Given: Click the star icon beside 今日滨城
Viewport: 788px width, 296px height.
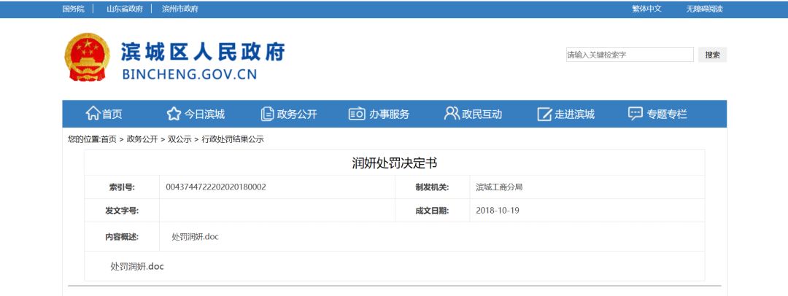Looking at the screenshot, I should coord(174,114).
